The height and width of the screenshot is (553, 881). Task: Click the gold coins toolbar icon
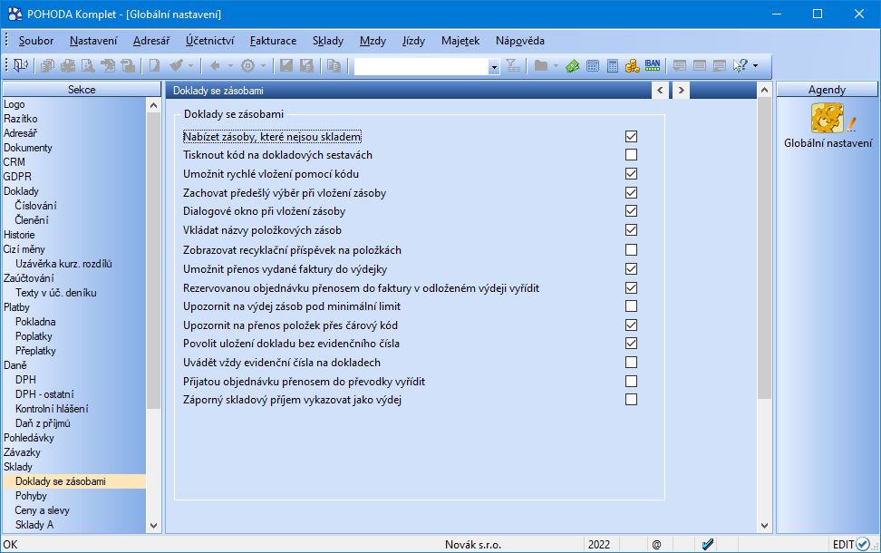633,66
